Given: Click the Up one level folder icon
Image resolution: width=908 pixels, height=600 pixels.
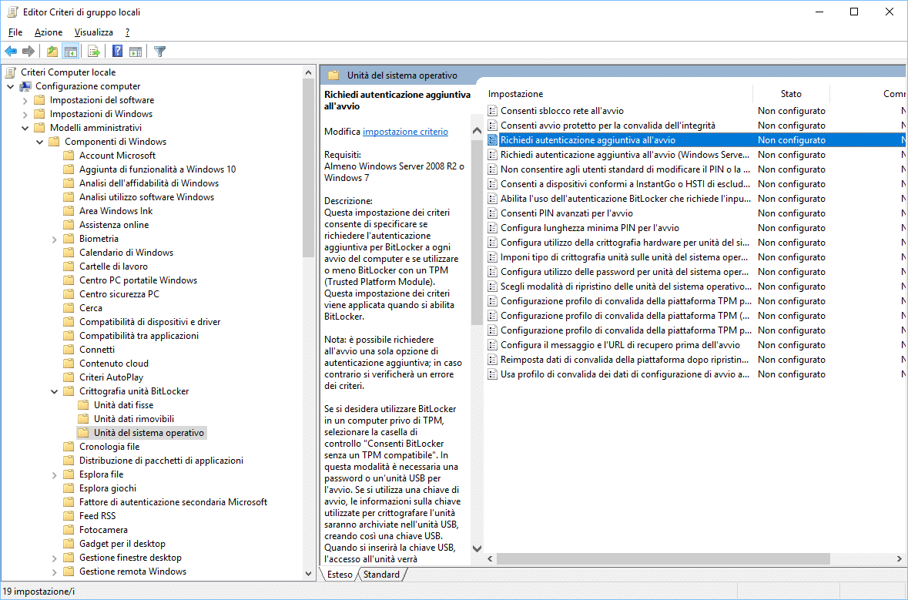Looking at the screenshot, I should pyautogui.click(x=52, y=52).
